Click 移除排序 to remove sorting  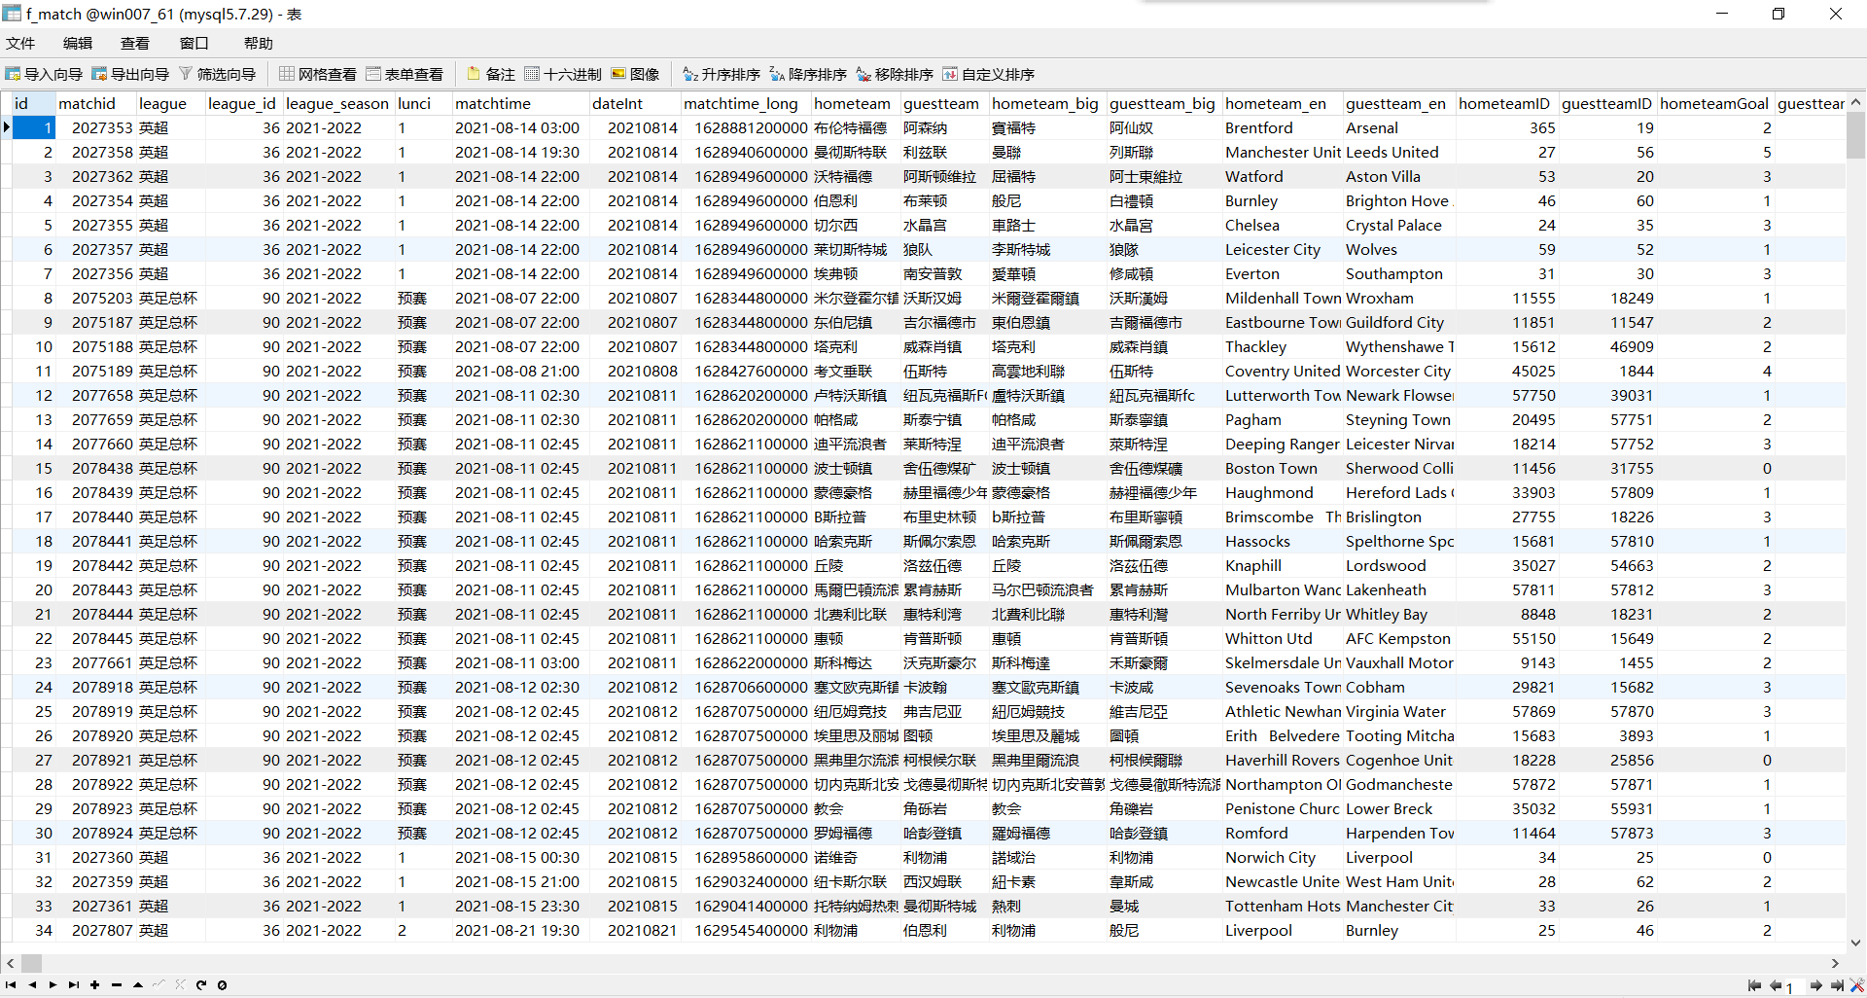(x=895, y=74)
